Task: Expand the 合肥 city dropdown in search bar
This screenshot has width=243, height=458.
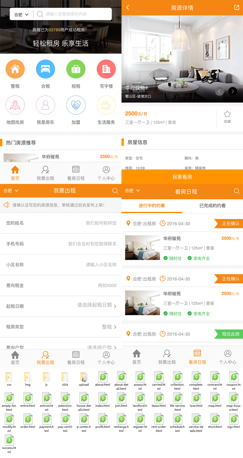Action: click(x=21, y=14)
